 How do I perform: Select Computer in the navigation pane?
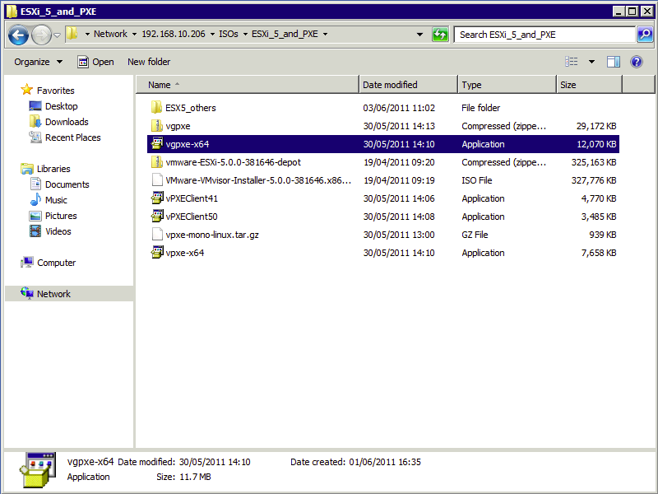point(48,263)
